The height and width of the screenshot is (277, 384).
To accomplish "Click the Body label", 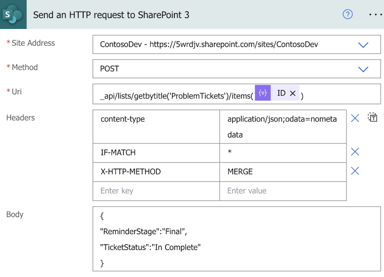I will pyautogui.click(x=15, y=214).
